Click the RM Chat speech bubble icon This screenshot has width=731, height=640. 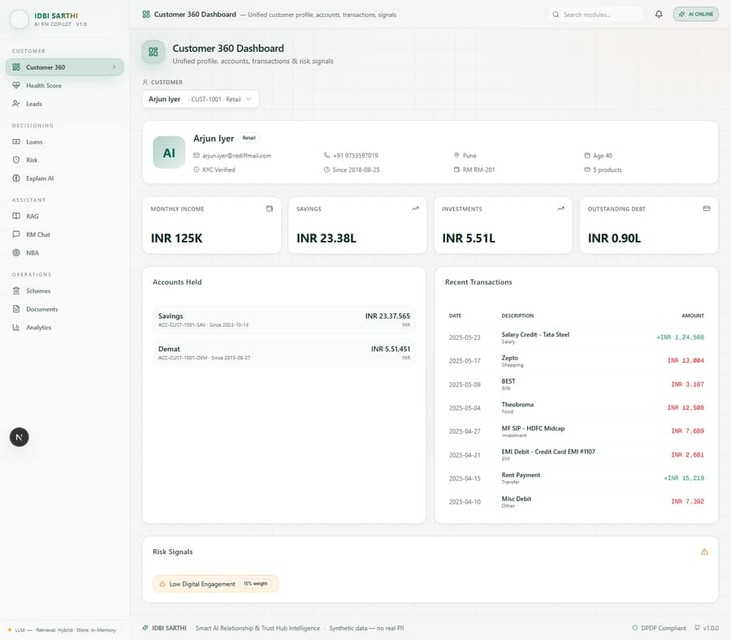(16, 234)
